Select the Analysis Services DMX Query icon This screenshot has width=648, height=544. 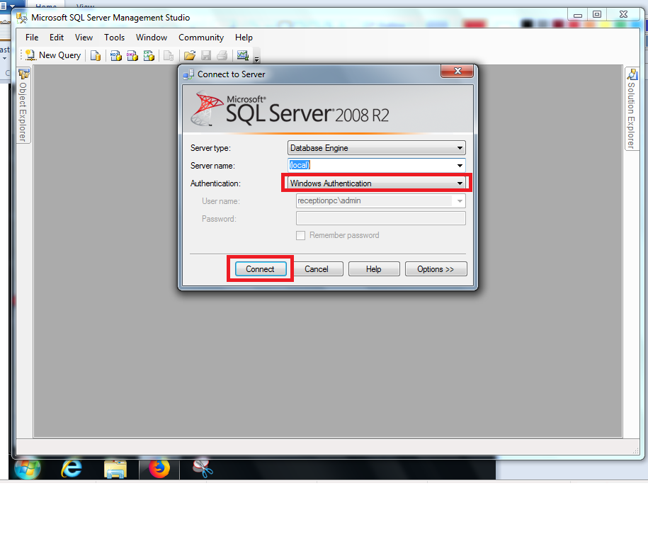132,55
